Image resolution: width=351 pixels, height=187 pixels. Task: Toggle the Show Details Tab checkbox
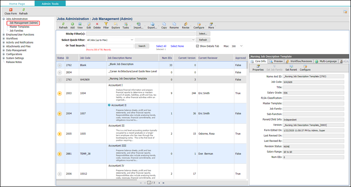tap(197, 46)
